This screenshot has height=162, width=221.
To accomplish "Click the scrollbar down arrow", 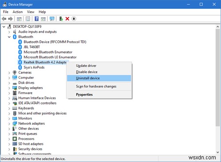I will click(217, 152).
